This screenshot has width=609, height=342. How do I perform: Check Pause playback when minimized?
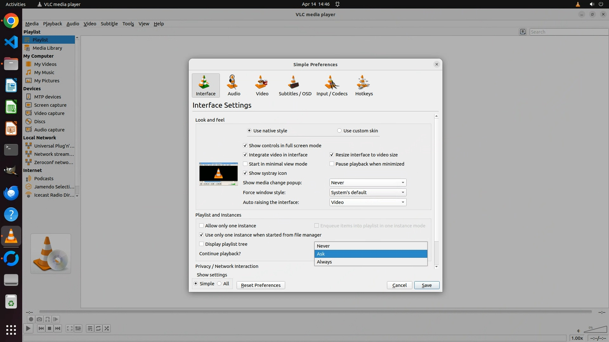point(332,164)
